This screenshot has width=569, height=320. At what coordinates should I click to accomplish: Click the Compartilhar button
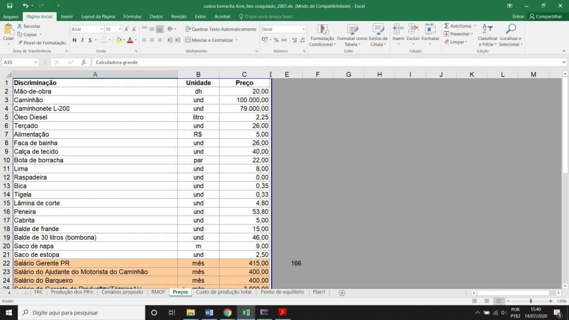click(545, 17)
